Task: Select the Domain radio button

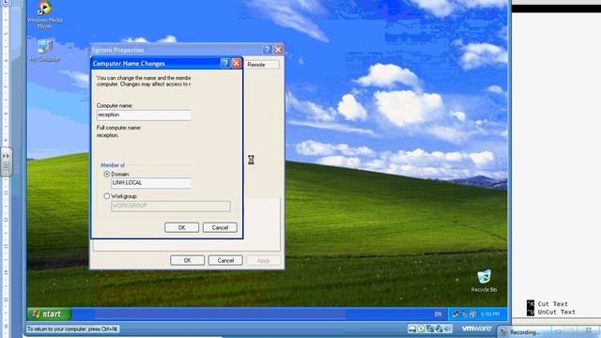Action: 106,174
